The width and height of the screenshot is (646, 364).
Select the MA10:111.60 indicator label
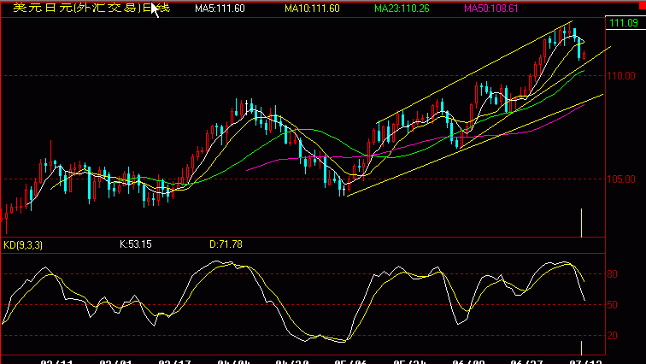[x=312, y=9]
